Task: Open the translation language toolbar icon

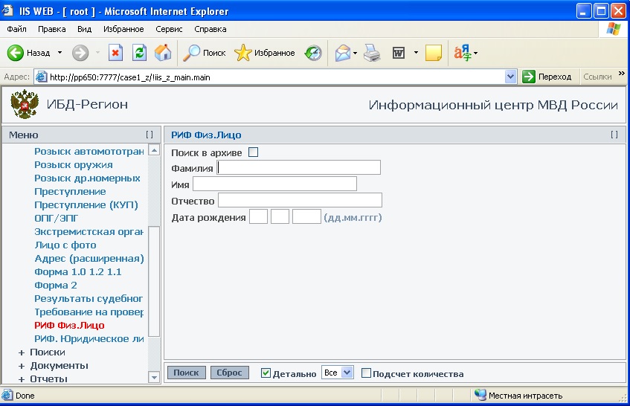Action: (463, 54)
